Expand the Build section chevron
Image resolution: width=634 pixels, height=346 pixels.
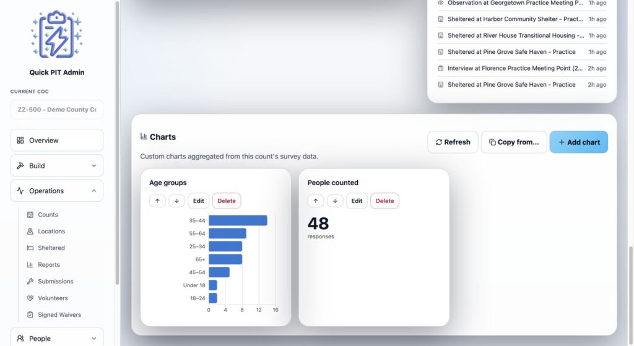coord(94,166)
